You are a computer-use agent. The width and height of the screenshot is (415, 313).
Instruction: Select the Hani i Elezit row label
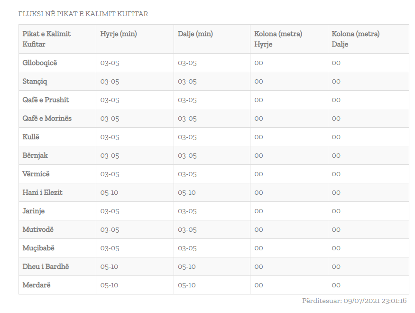42,192
